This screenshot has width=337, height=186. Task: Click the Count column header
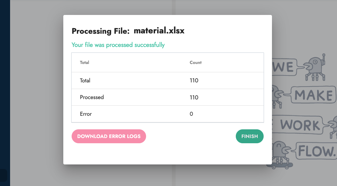[195, 63]
